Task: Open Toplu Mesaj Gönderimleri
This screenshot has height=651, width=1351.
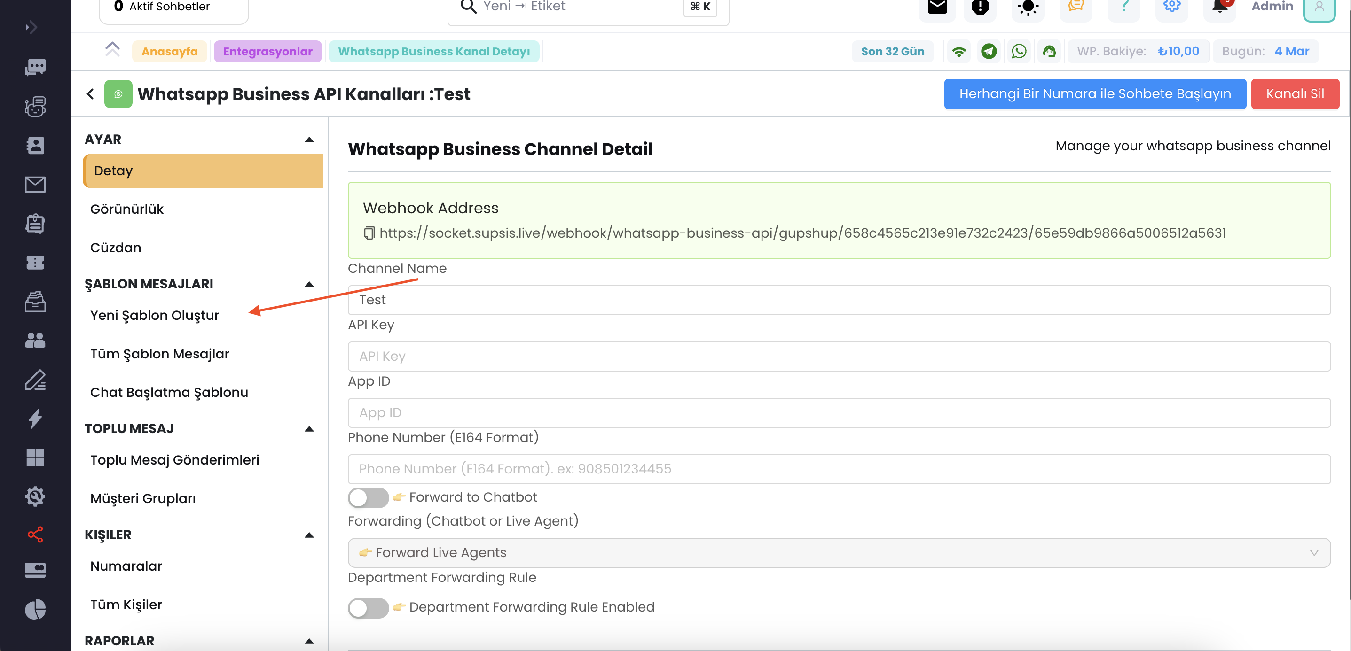Action: pos(175,460)
